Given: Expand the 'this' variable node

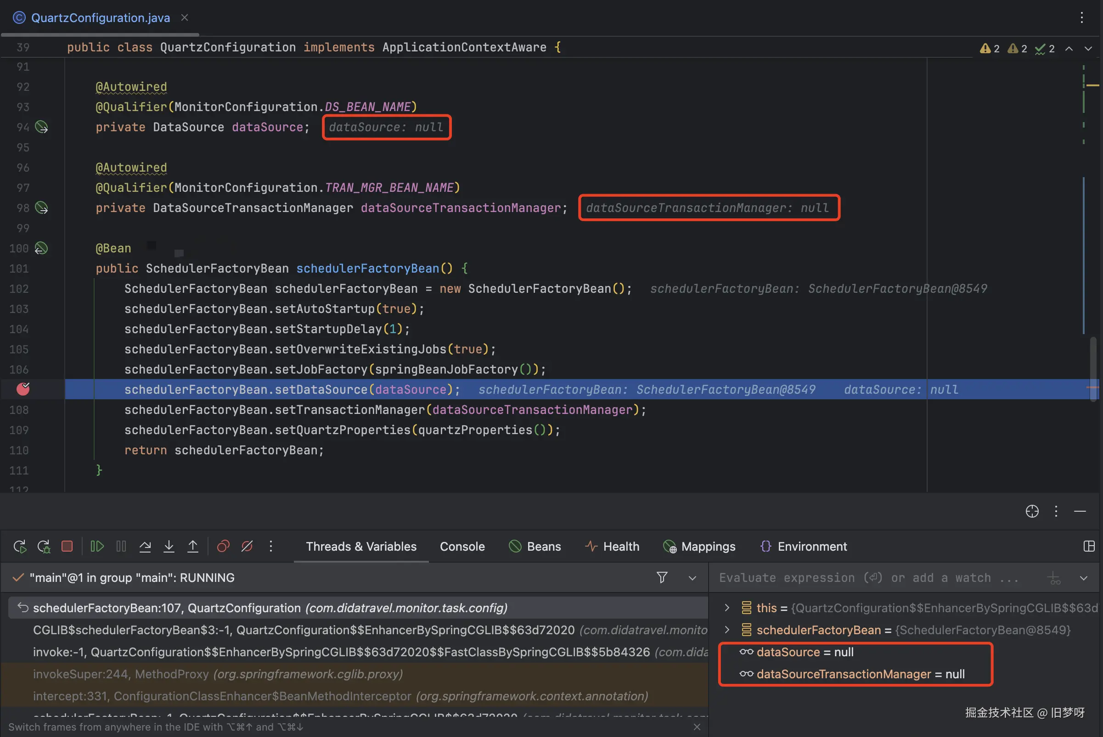Looking at the screenshot, I should (727, 608).
